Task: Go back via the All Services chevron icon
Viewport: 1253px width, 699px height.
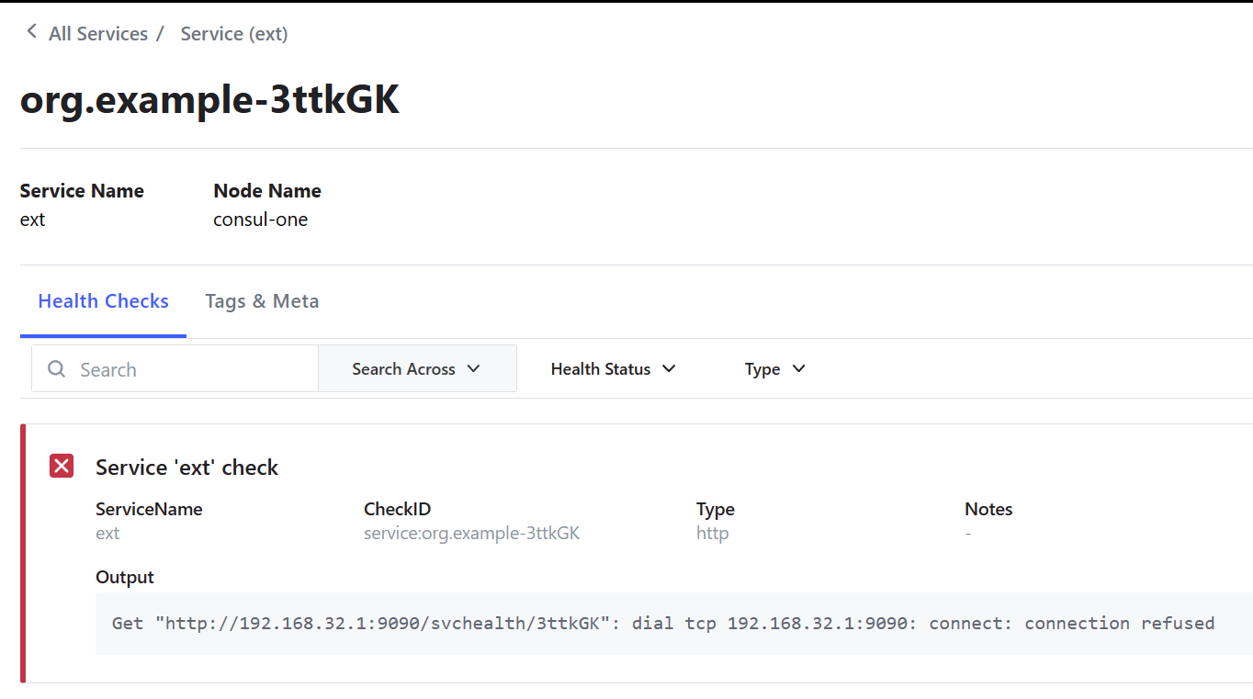Action: [x=31, y=32]
